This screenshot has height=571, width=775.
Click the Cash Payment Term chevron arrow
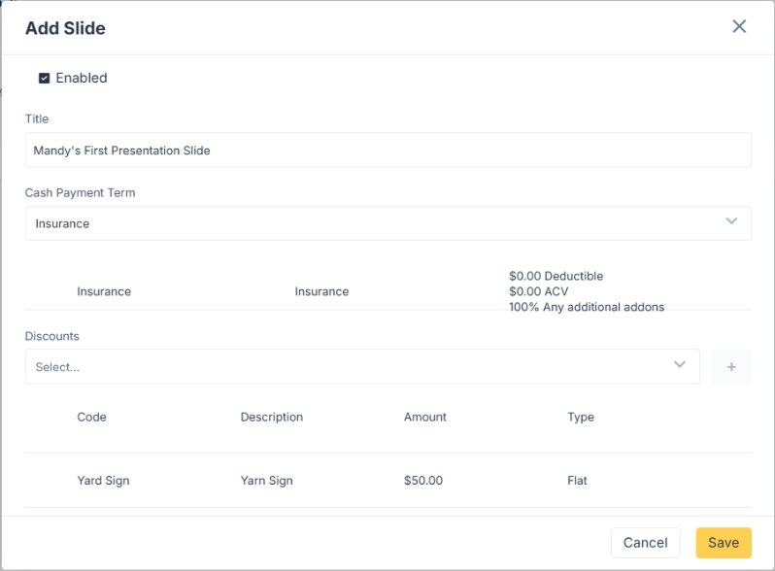(x=731, y=222)
